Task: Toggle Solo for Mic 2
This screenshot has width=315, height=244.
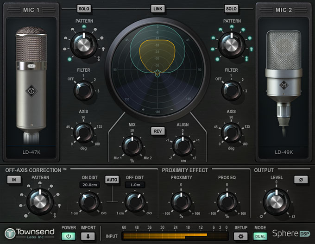Action: coord(231,9)
